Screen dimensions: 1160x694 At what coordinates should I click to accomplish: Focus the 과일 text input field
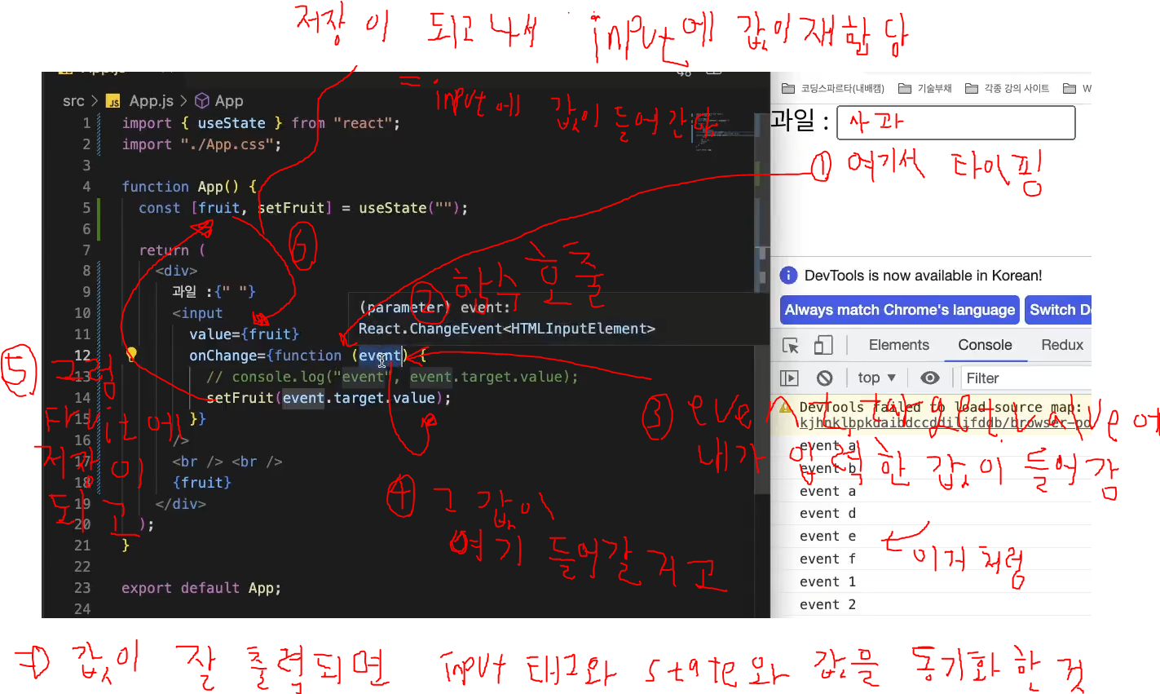tap(955, 122)
